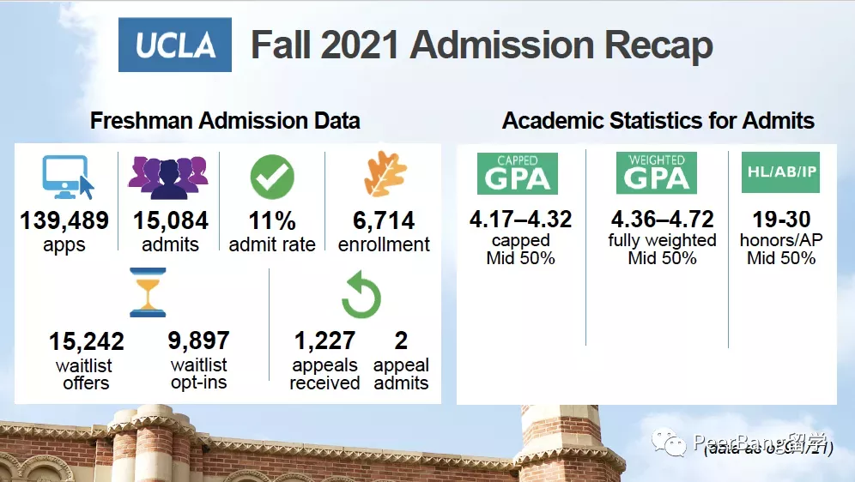Click the HL/AB/IP green badge
The height and width of the screenshot is (482, 855).
click(779, 173)
